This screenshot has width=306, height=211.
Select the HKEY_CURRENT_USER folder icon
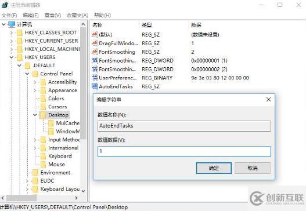pyautogui.click(x=20, y=41)
